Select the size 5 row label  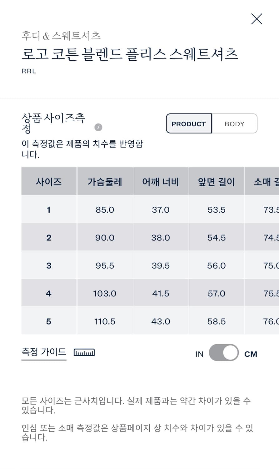(49, 321)
